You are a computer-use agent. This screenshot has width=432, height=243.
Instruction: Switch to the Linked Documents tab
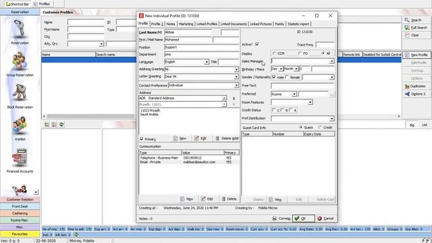pyautogui.click(x=234, y=24)
